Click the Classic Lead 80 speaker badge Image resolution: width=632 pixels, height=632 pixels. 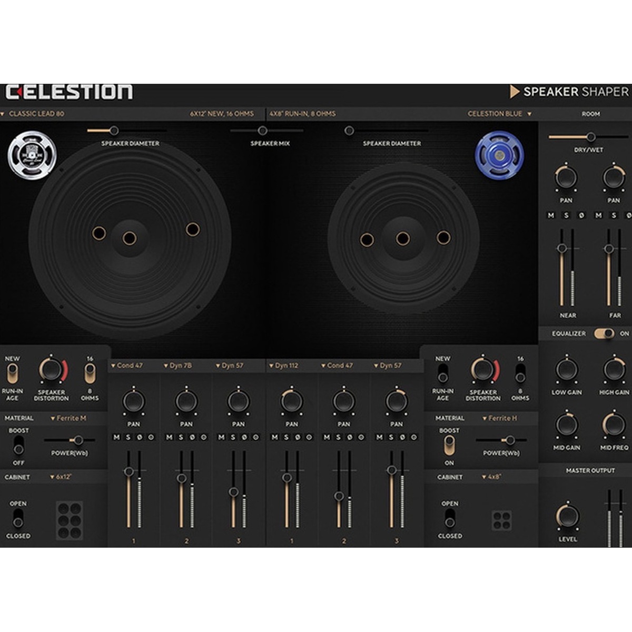point(32,155)
